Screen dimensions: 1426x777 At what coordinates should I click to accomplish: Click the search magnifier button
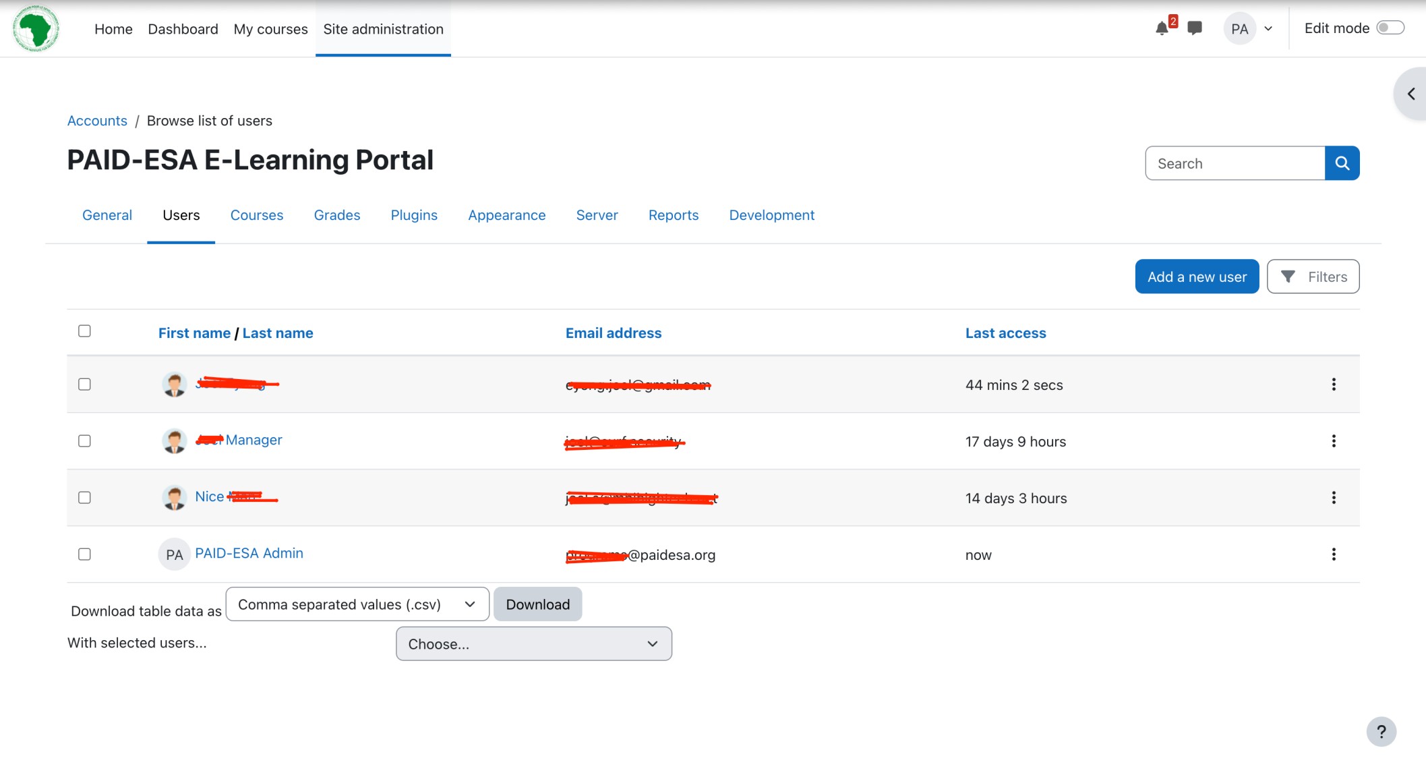1342,163
